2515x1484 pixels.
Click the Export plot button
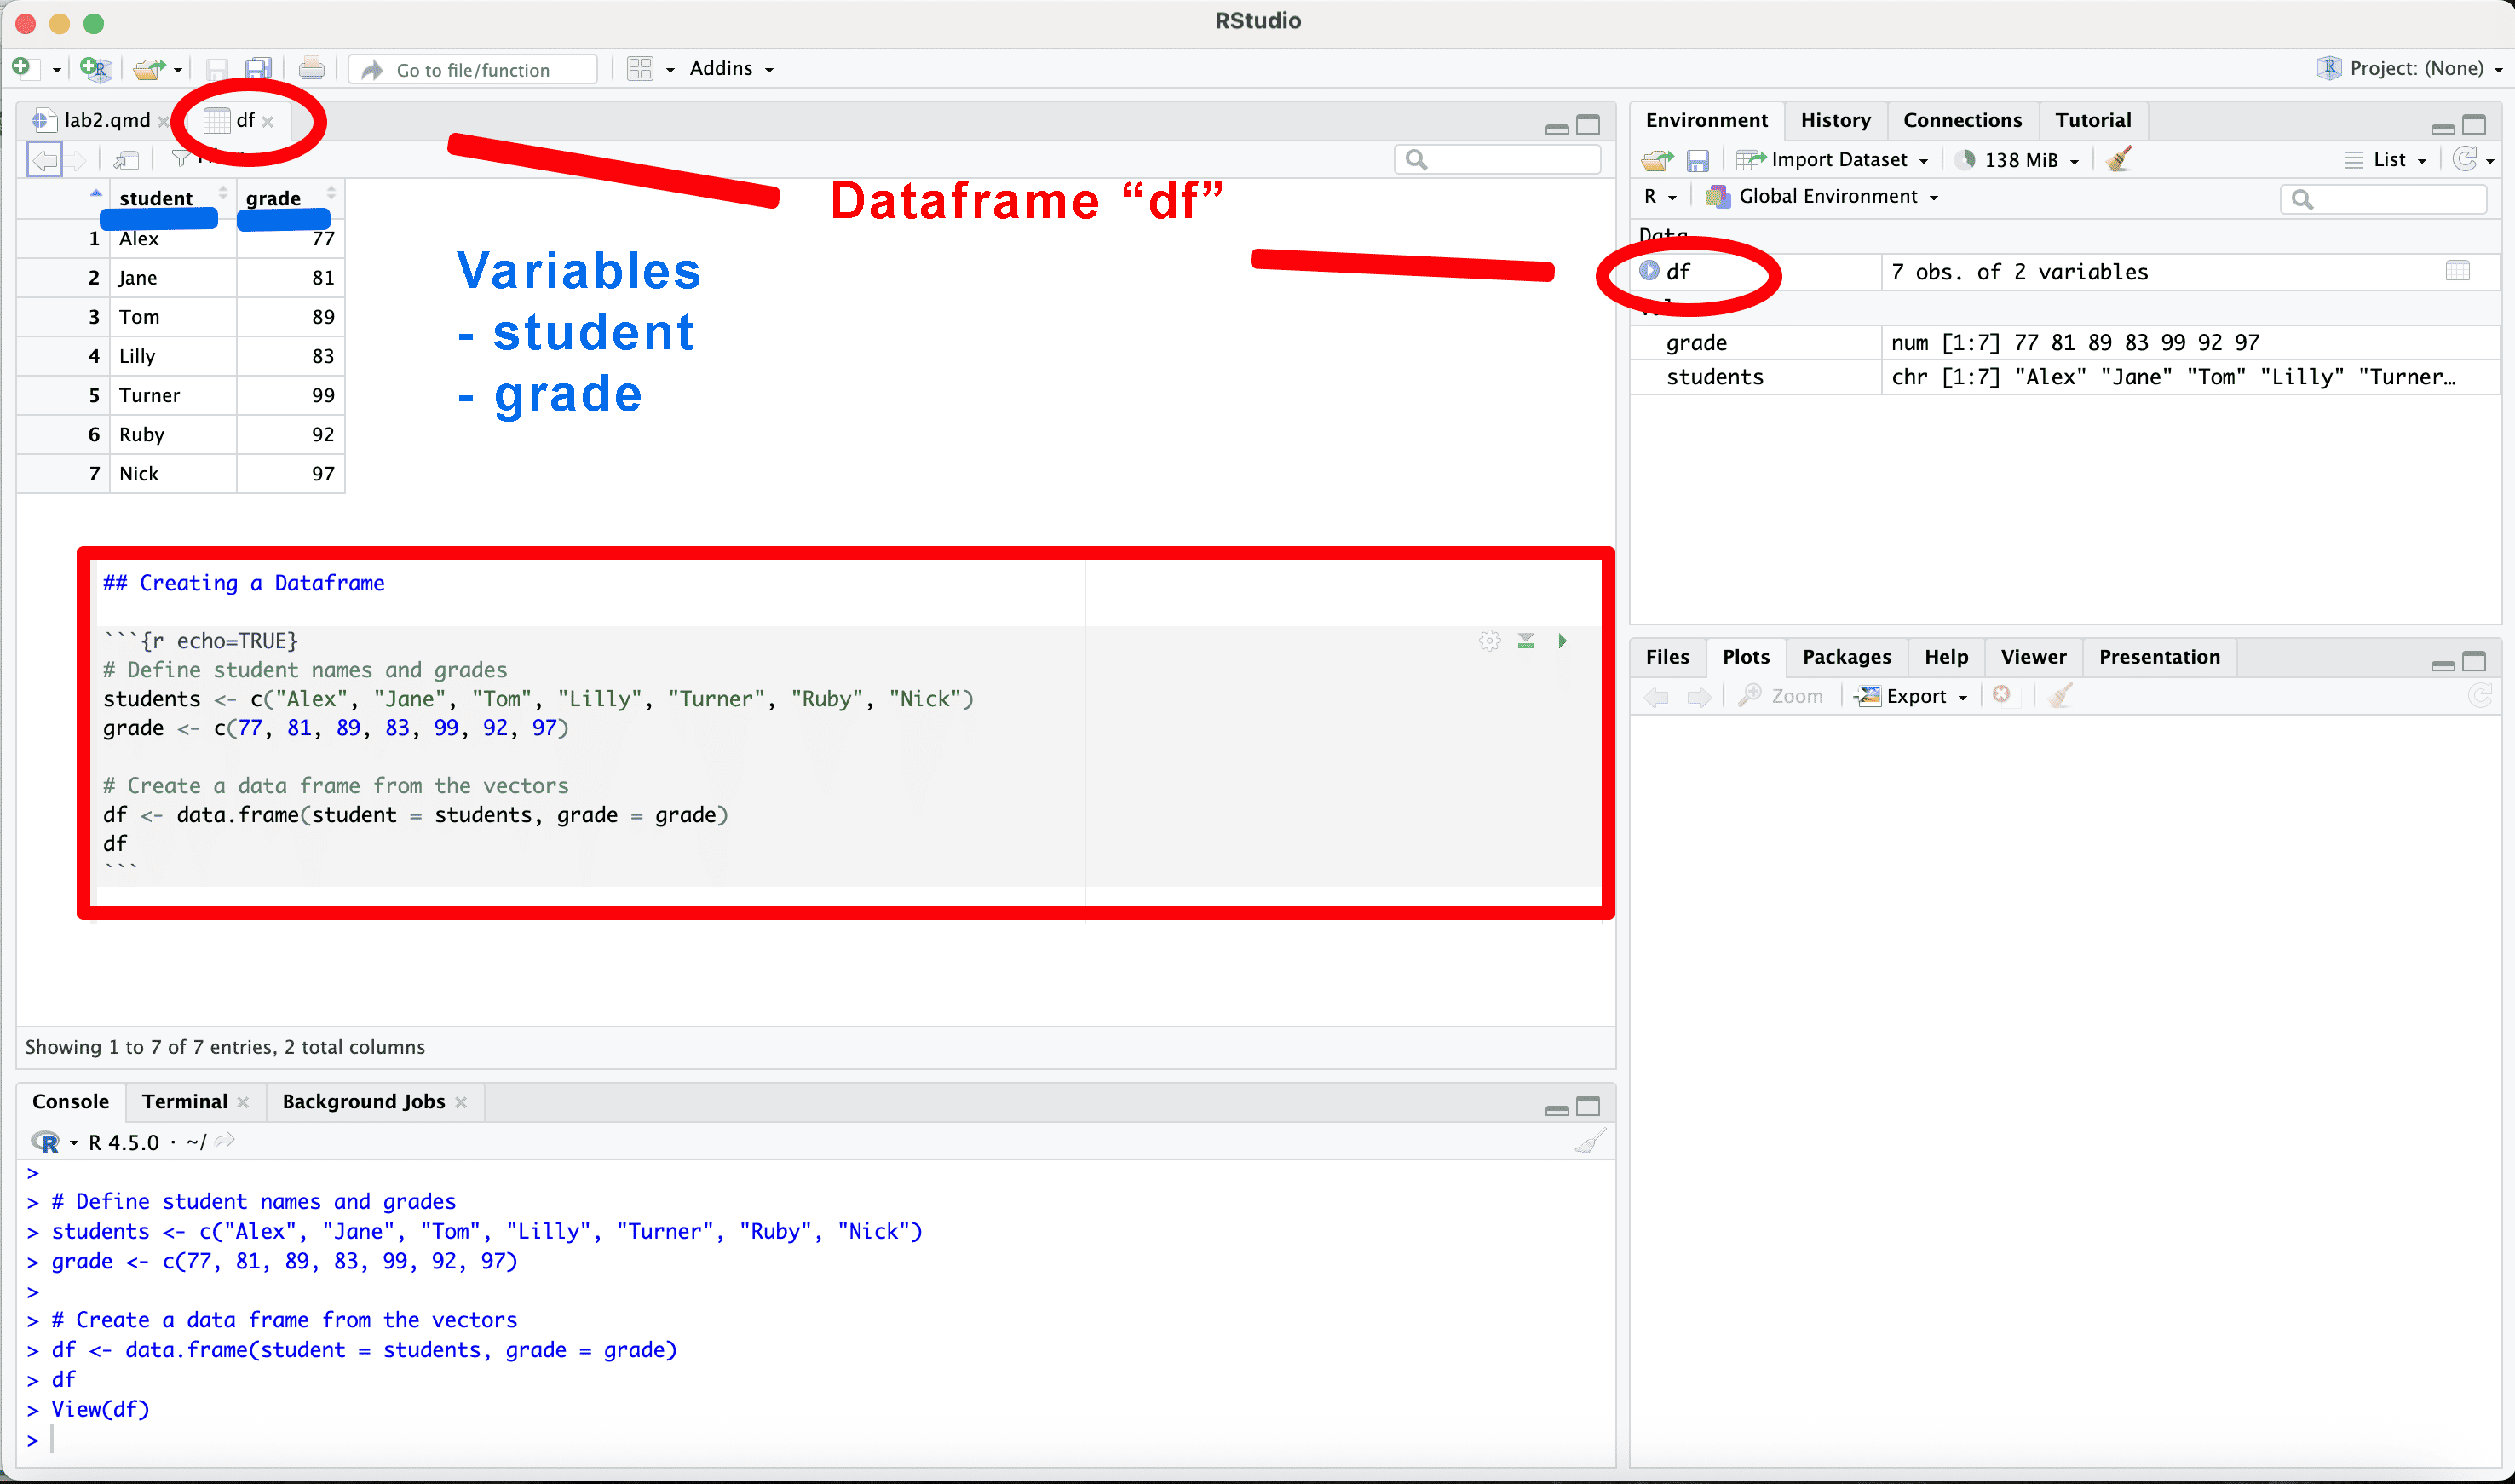click(x=1913, y=696)
